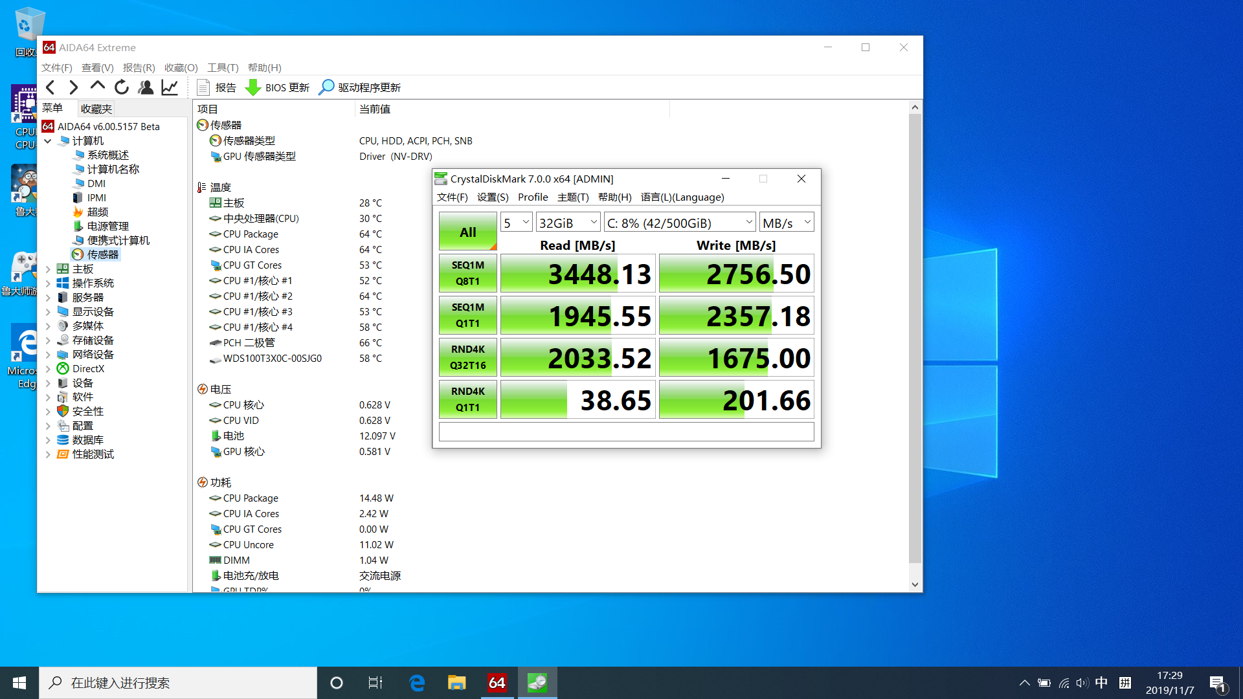Click the All benchmark button
The width and height of the screenshot is (1243, 699).
point(467,232)
